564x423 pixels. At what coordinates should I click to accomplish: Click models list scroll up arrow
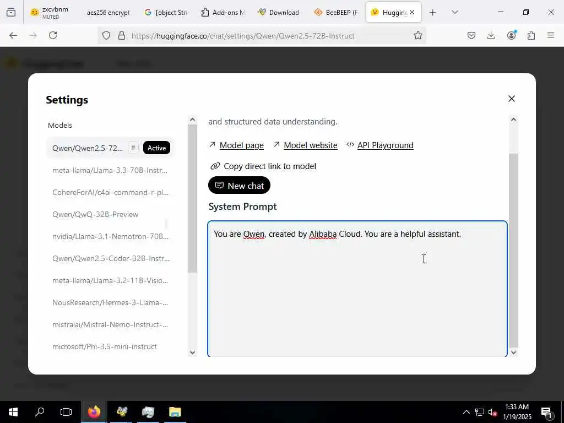pos(192,120)
